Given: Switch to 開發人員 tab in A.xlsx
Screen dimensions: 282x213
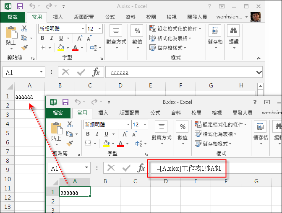Looking at the screenshot, I should click(x=197, y=17).
